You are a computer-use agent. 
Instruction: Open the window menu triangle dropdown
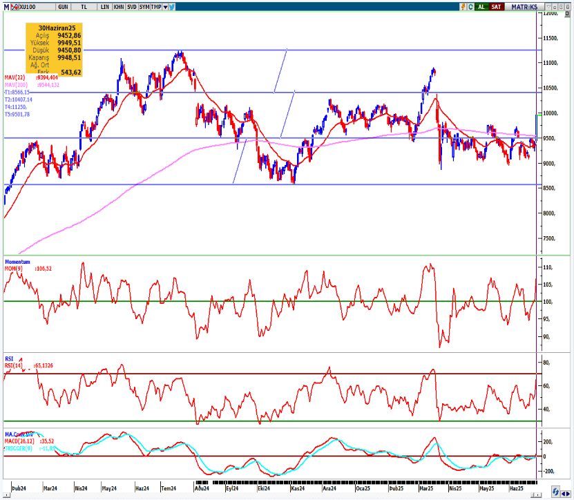click(x=548, y=7)
